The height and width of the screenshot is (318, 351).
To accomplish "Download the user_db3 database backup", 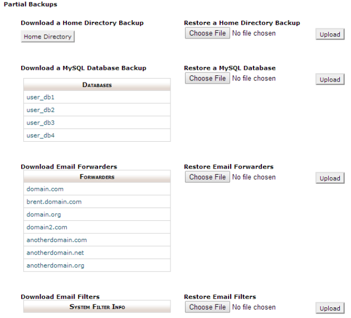I will point(41,123).
